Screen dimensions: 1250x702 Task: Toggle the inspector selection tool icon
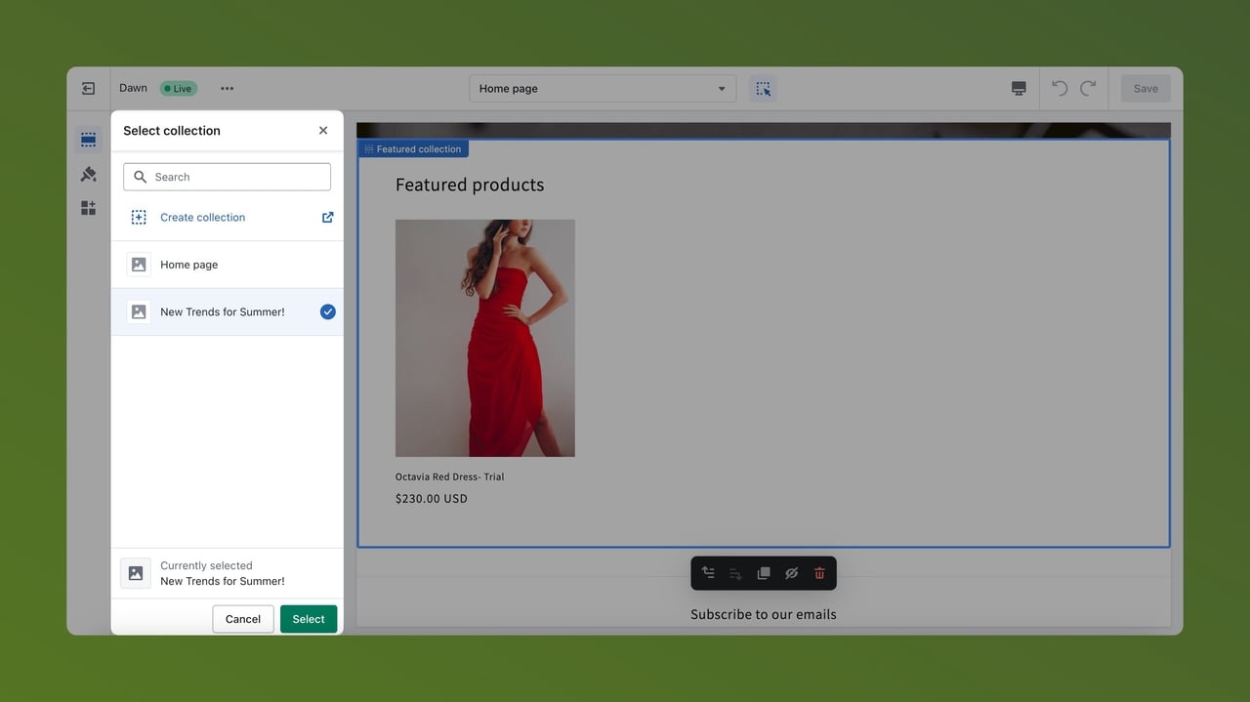click(x=763, y=88)
